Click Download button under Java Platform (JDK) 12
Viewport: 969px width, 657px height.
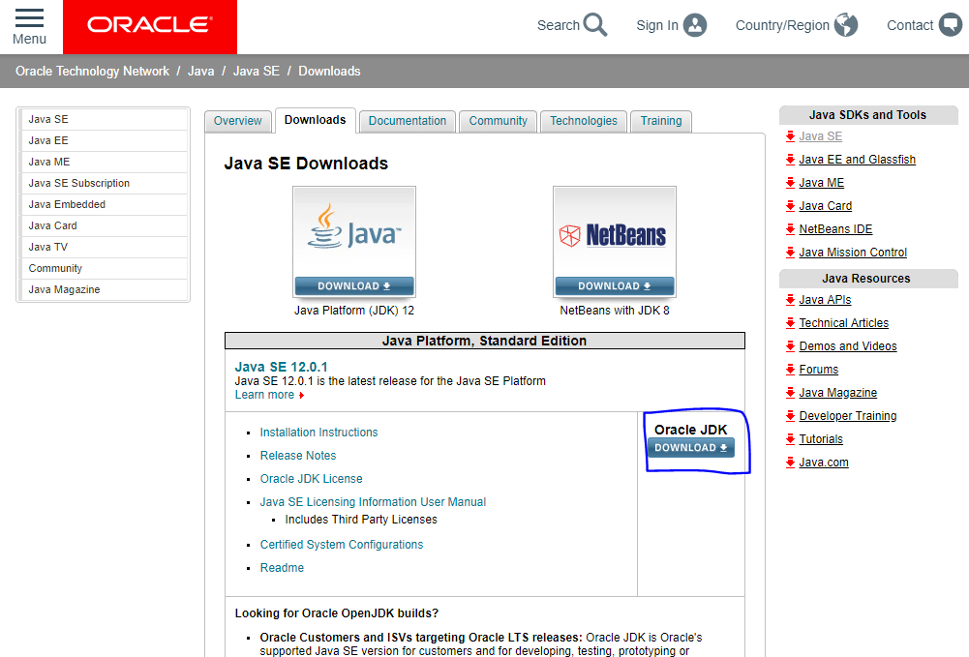click(x=354, y=285)
